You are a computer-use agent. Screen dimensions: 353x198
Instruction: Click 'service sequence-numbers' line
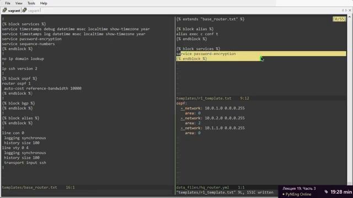pos(28,44)
